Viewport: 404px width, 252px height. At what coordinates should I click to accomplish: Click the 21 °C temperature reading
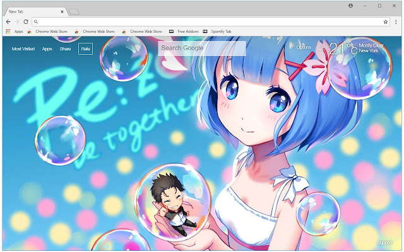pos(343,49)
